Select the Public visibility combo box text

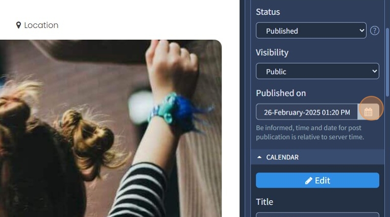pos(276,72)
